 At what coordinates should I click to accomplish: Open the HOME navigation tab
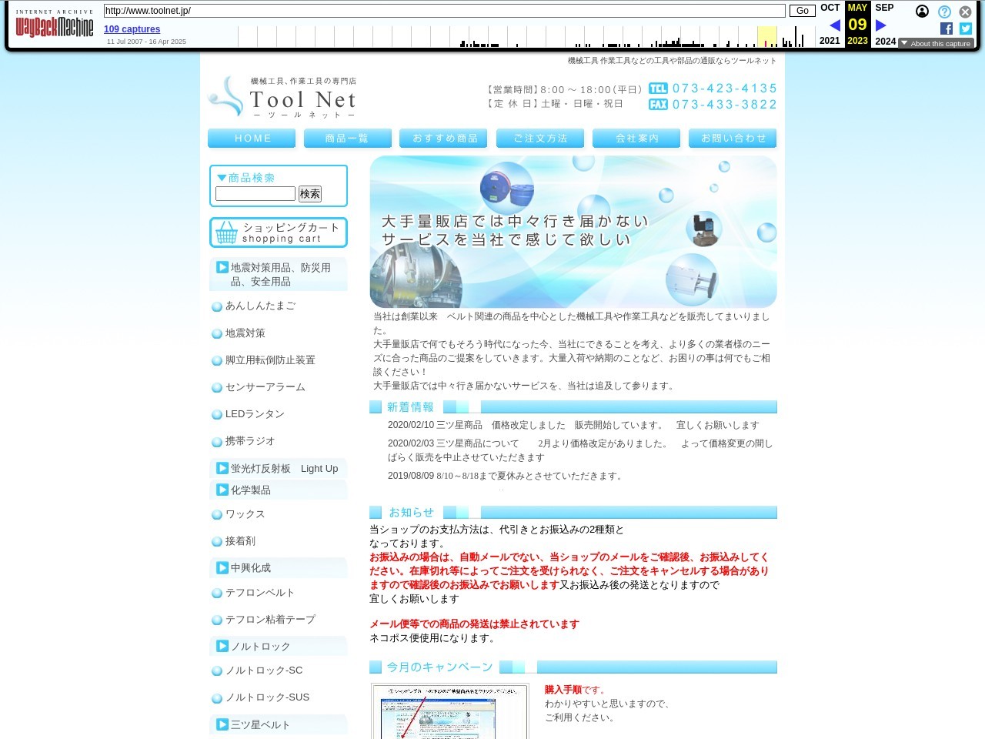pos(252,139)
